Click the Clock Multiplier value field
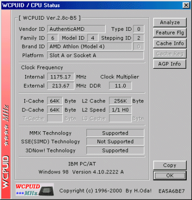 click(x=120, y=86)
